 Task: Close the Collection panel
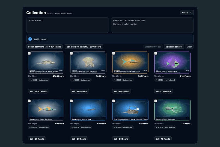pos(187,13)
